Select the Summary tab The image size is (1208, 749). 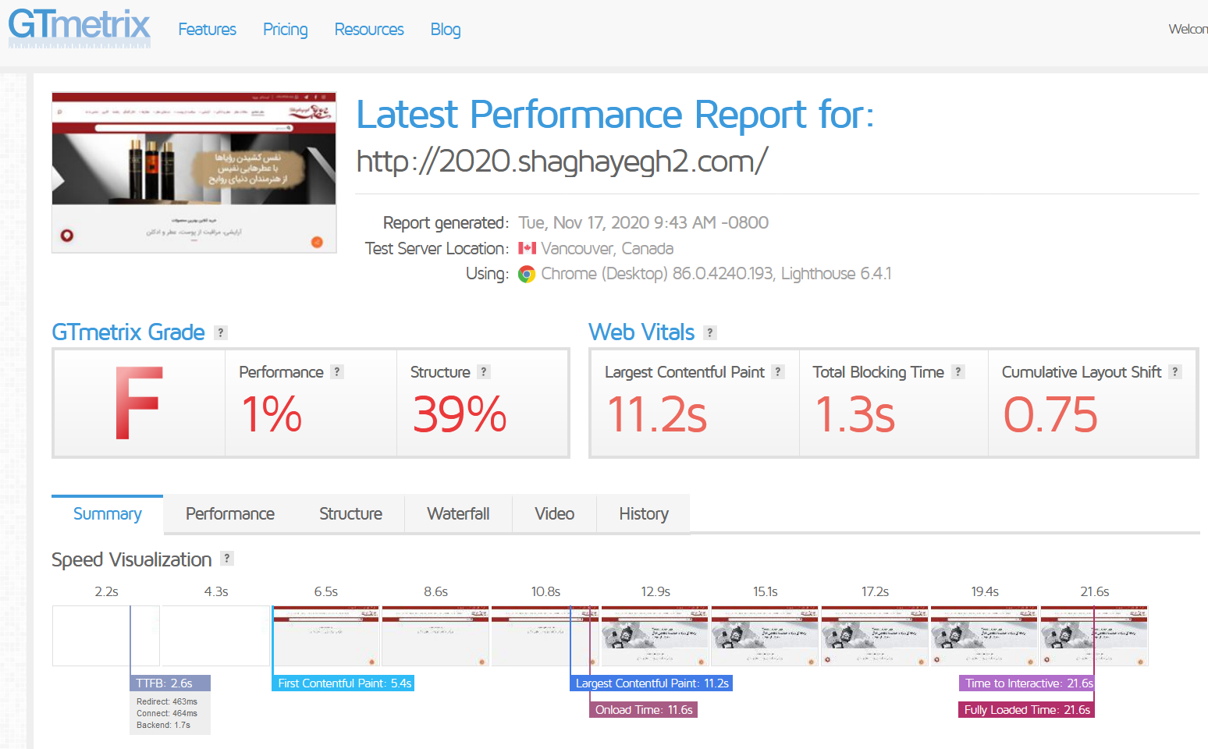click(108, 513)
